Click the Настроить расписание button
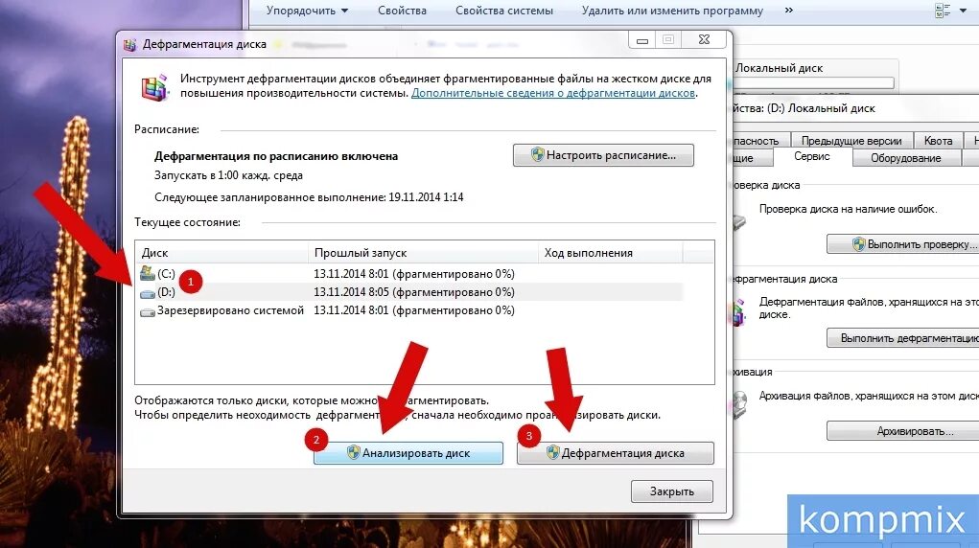 (603, 155)
